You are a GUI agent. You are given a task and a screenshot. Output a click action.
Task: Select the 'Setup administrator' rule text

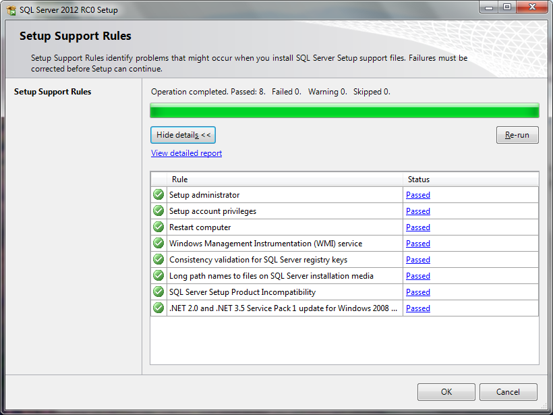click(204, 195)
